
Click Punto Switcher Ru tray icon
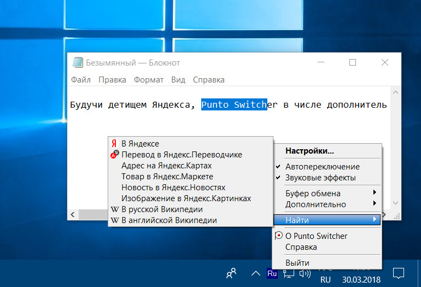pos(272,273)
